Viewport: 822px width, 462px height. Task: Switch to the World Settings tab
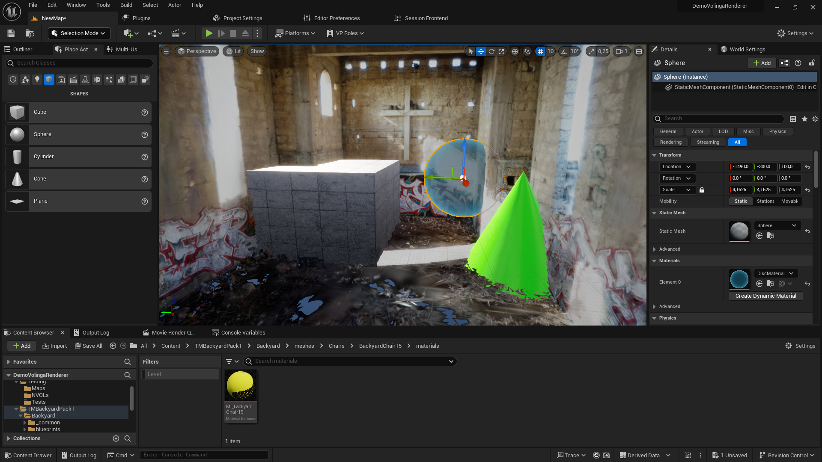click(747, 50)
